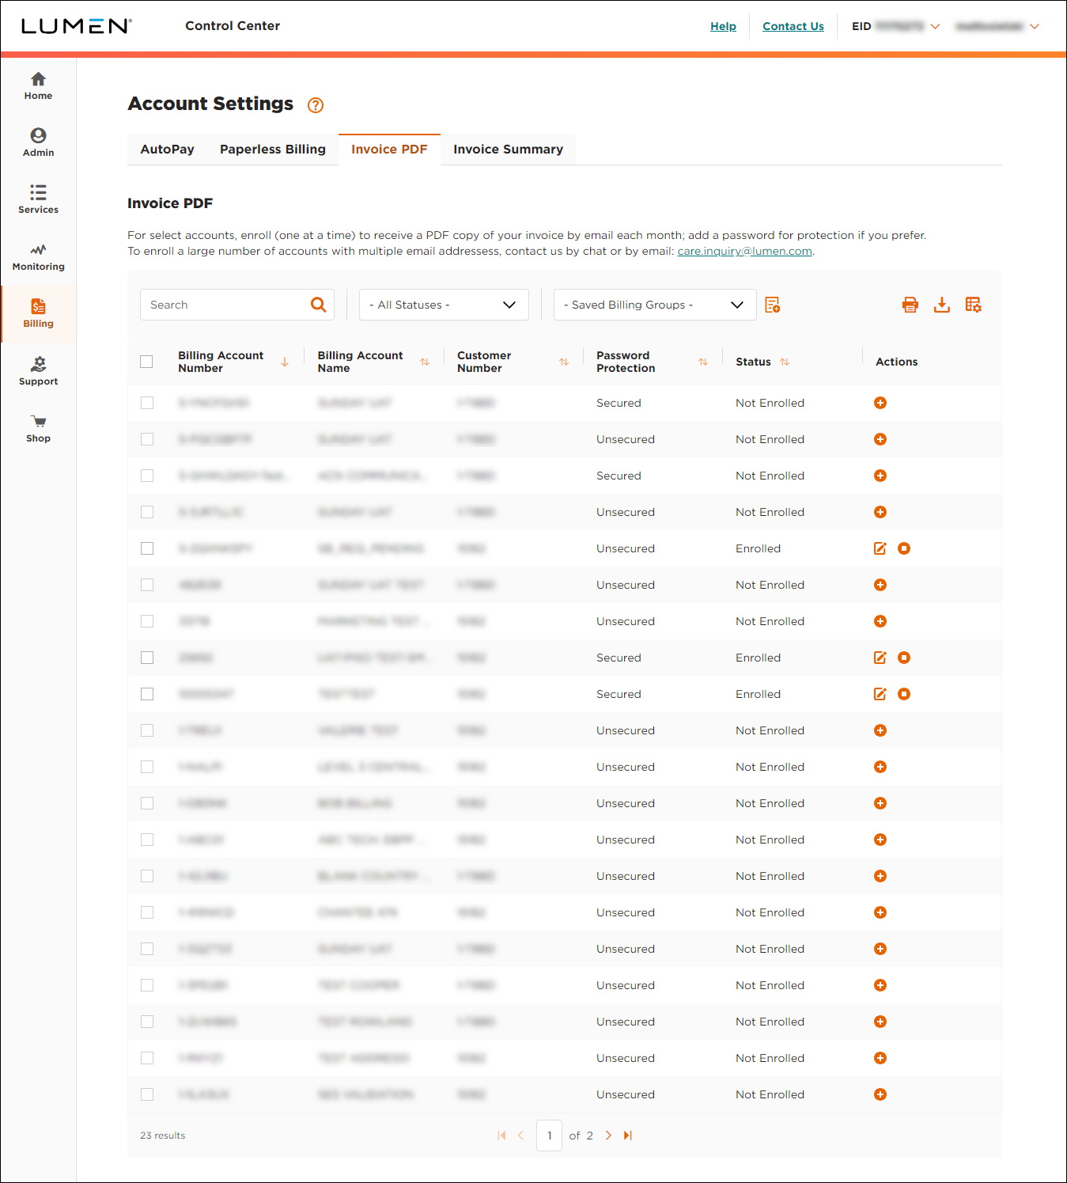Open the All Statuses dropdown
Viewport: 1067px width, 1183px height.
[x=444, y=305]
